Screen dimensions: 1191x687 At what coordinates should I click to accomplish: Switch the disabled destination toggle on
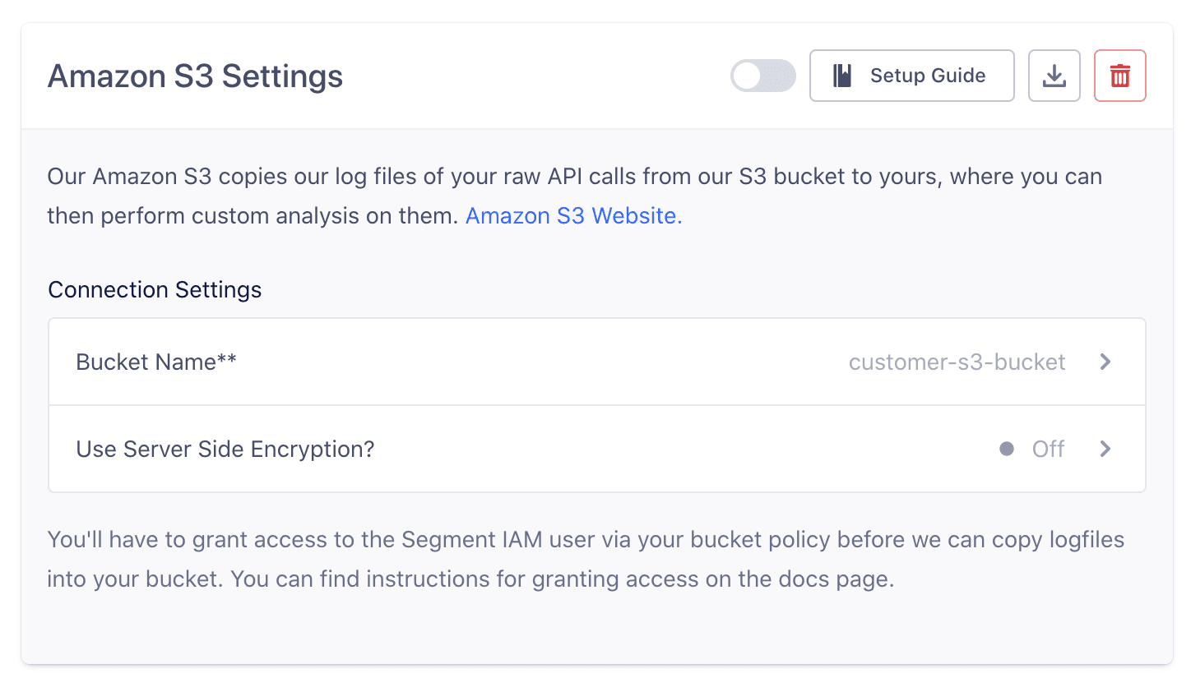point(763,76)
